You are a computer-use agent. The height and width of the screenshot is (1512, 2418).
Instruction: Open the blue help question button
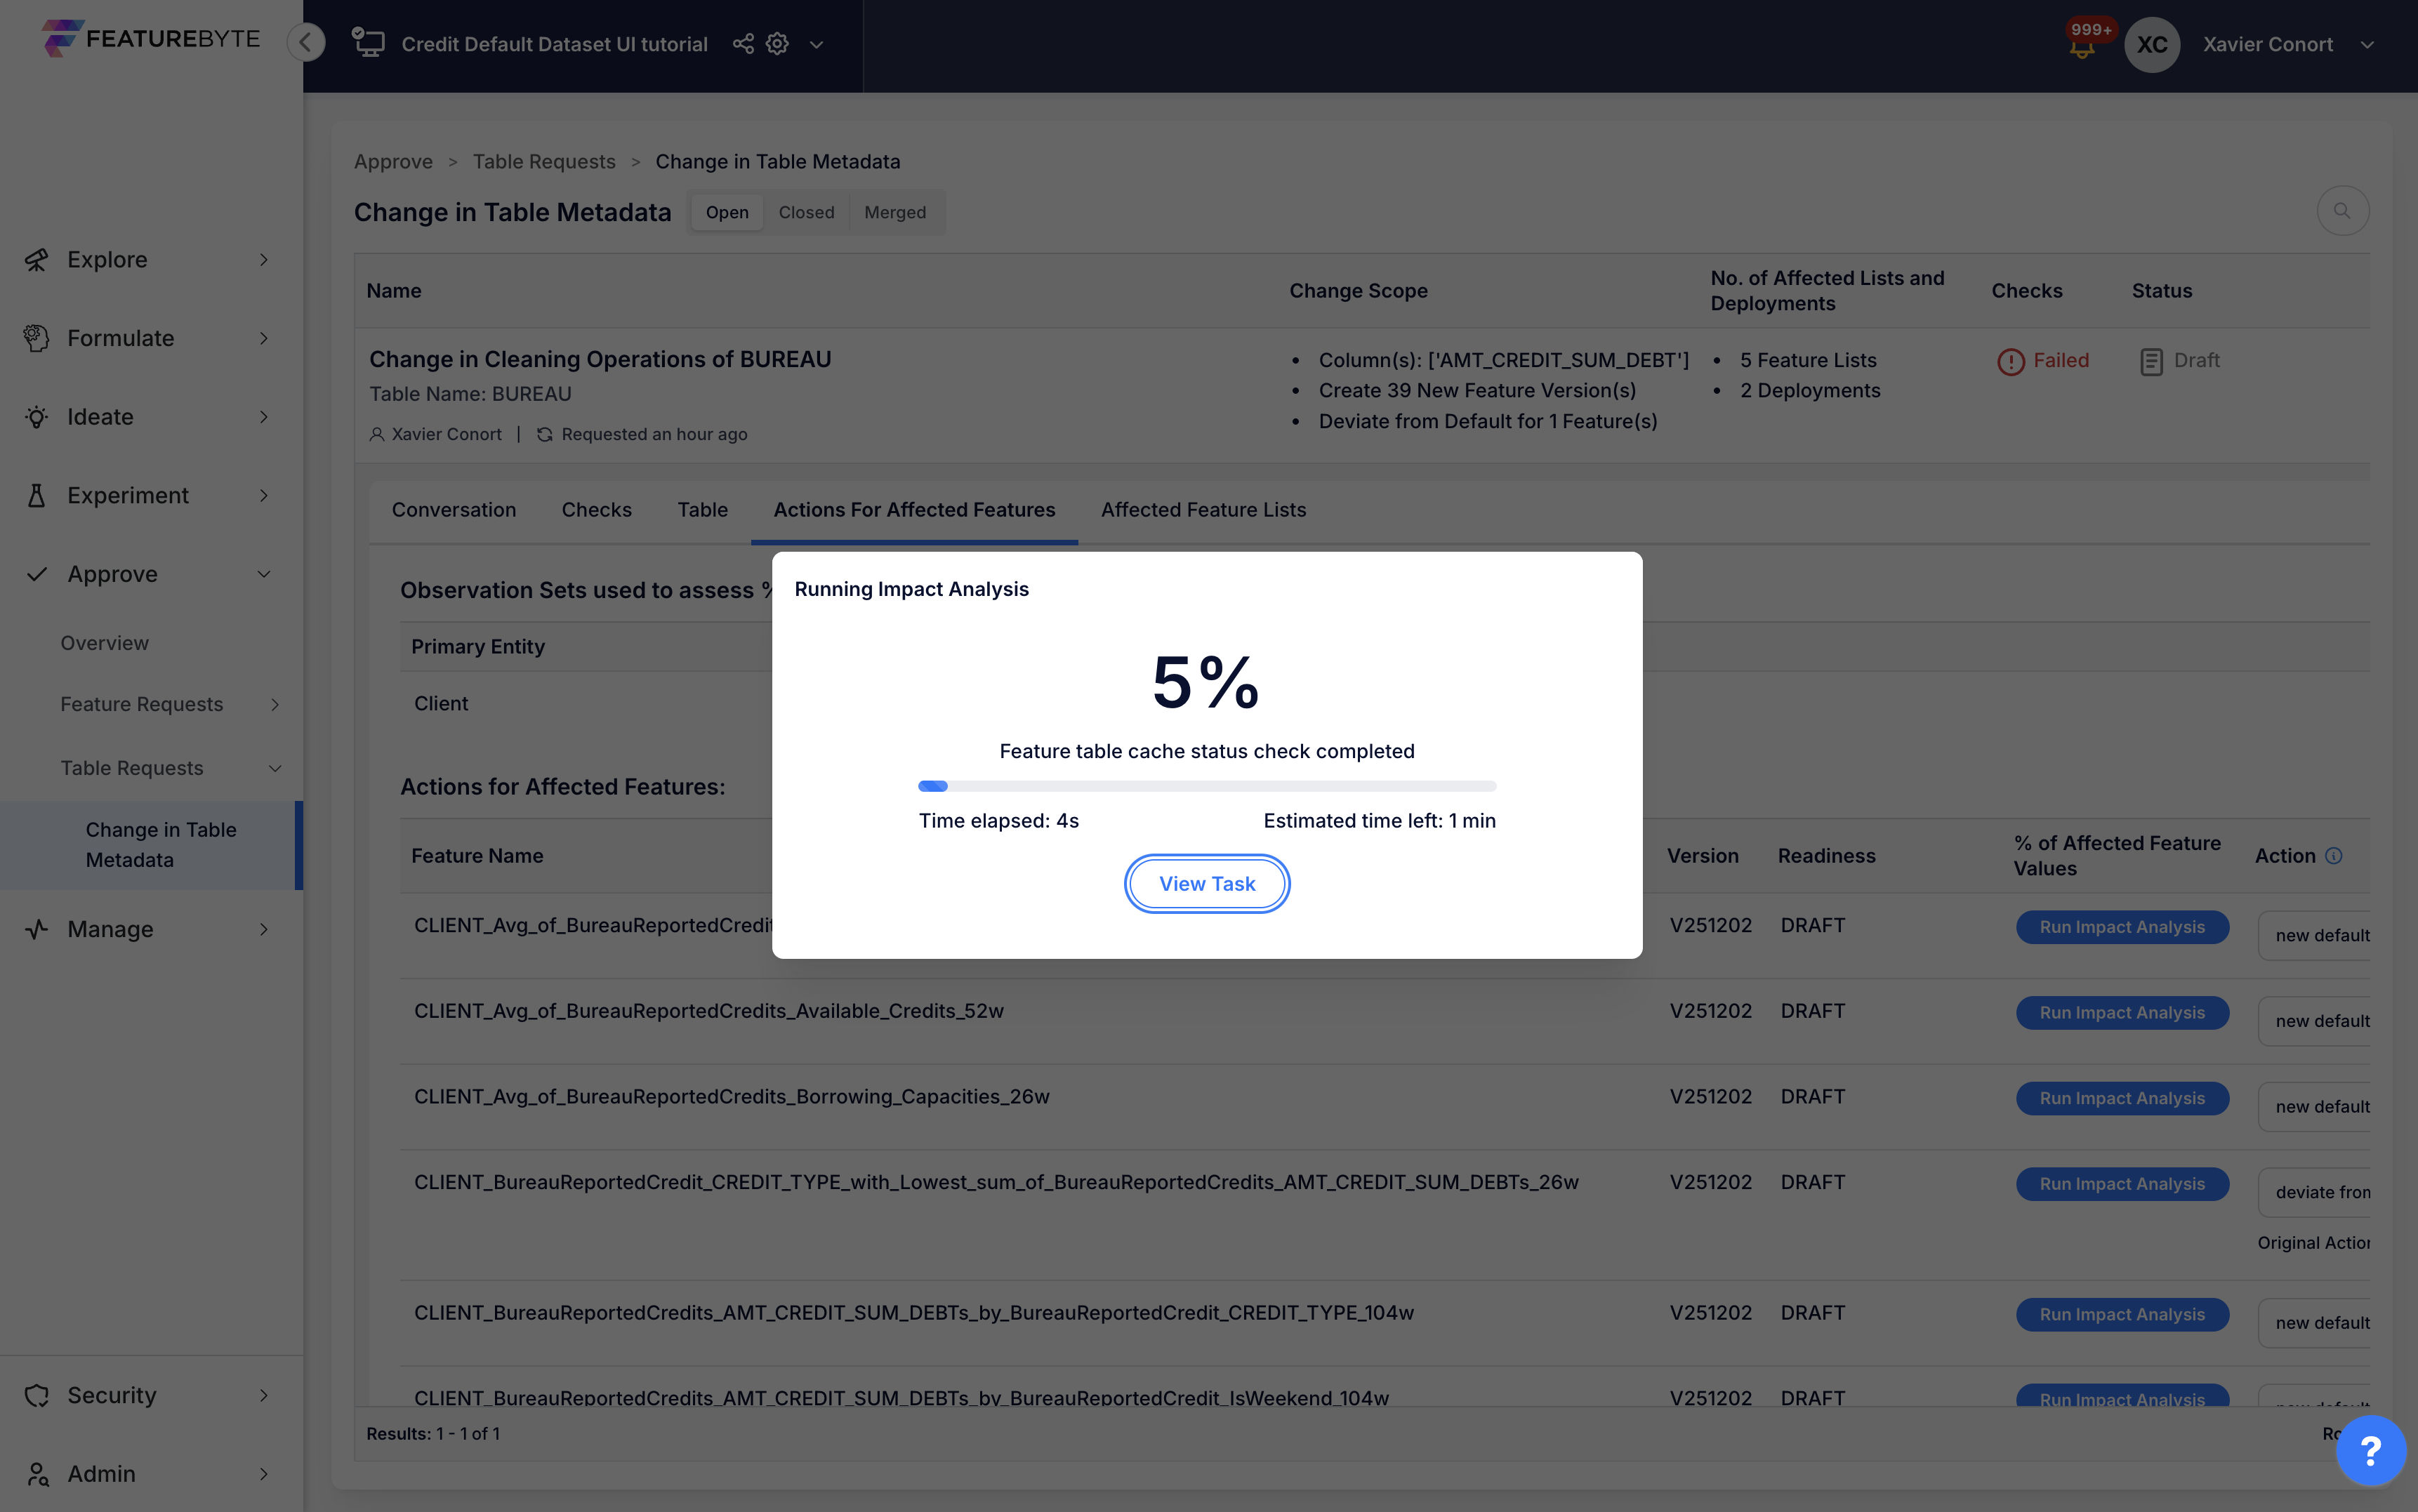point(2370,1450)
